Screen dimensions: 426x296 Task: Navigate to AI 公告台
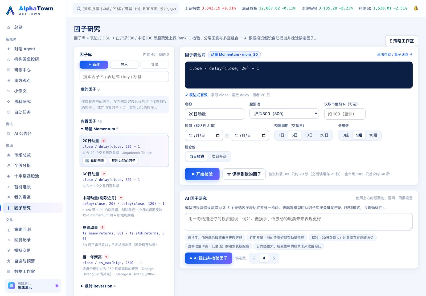point(33,133)
